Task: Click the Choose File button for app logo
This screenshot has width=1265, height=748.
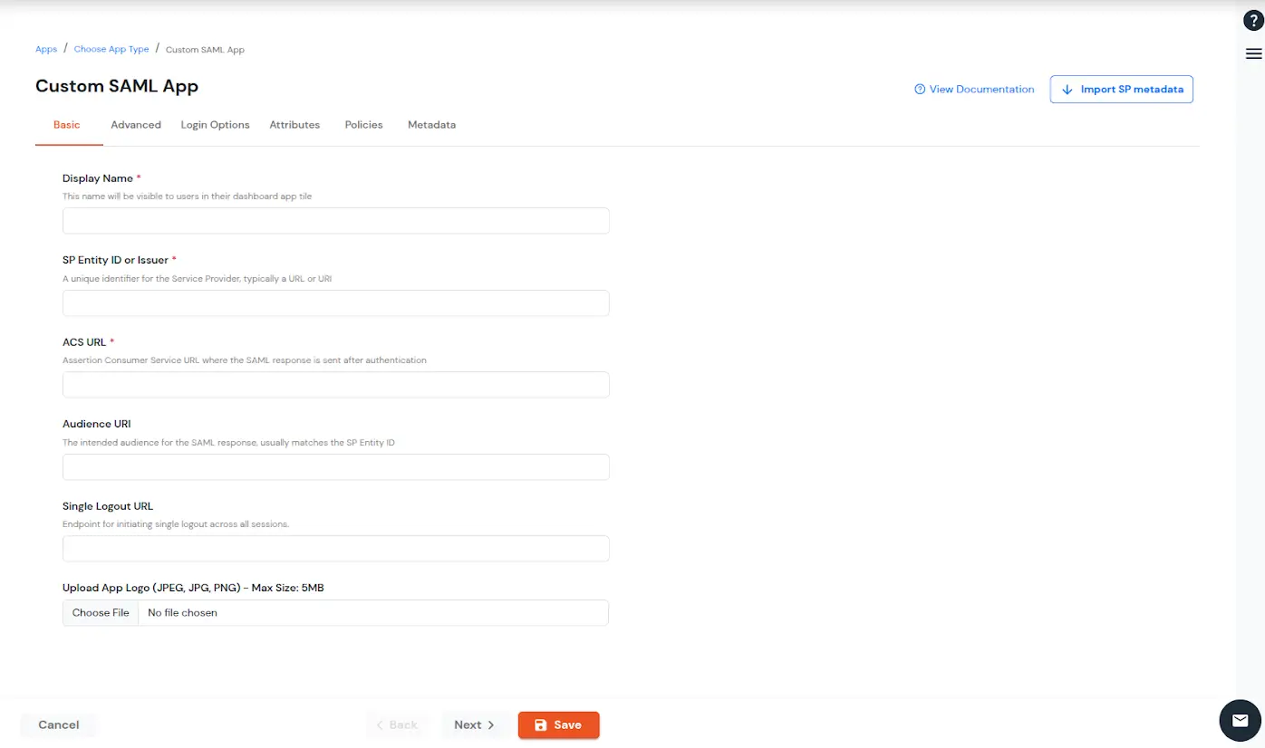Action: click(x=100, y=612)
